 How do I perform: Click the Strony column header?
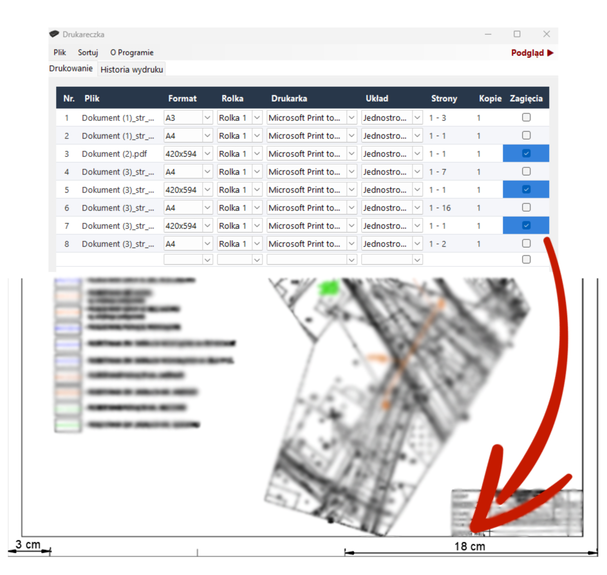444,98
